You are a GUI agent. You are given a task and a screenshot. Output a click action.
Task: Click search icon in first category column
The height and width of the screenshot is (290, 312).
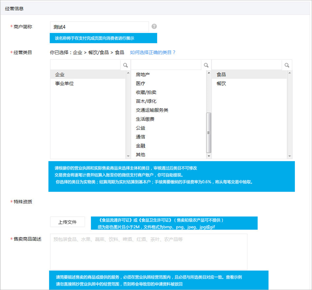[x=126, y=65]
